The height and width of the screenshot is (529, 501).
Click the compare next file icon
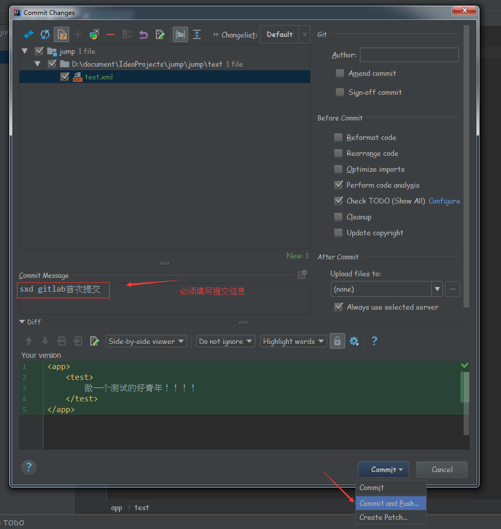pos(78,341)
